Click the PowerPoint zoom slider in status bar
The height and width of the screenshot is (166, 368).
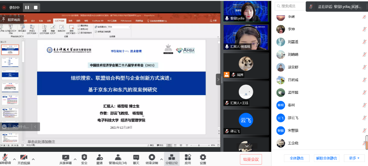[199, 145]
